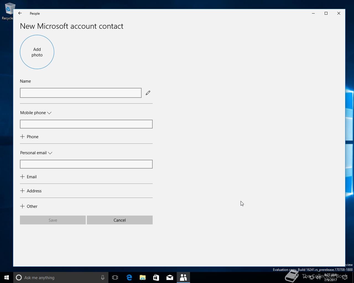This screenshot has width=354, height=283.
Task: Open File Explorer from the taskbar
Action: (143, 277)
